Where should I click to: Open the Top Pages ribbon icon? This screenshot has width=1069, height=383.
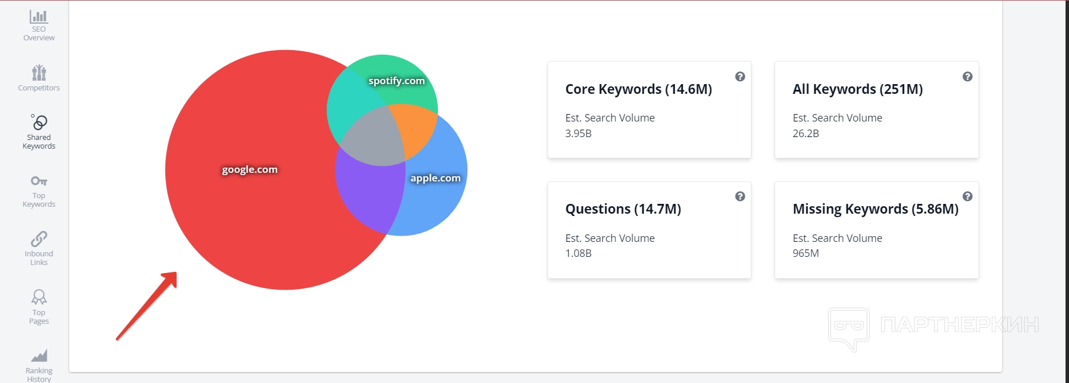click(x=39, y=297)
